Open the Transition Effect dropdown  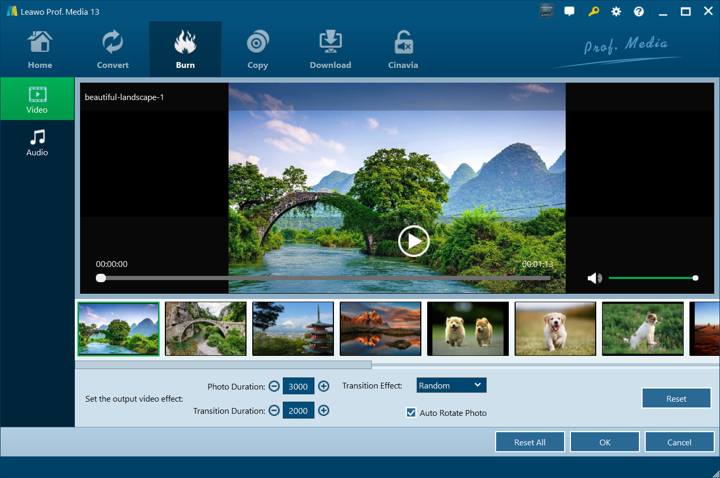tap(451, 385)
